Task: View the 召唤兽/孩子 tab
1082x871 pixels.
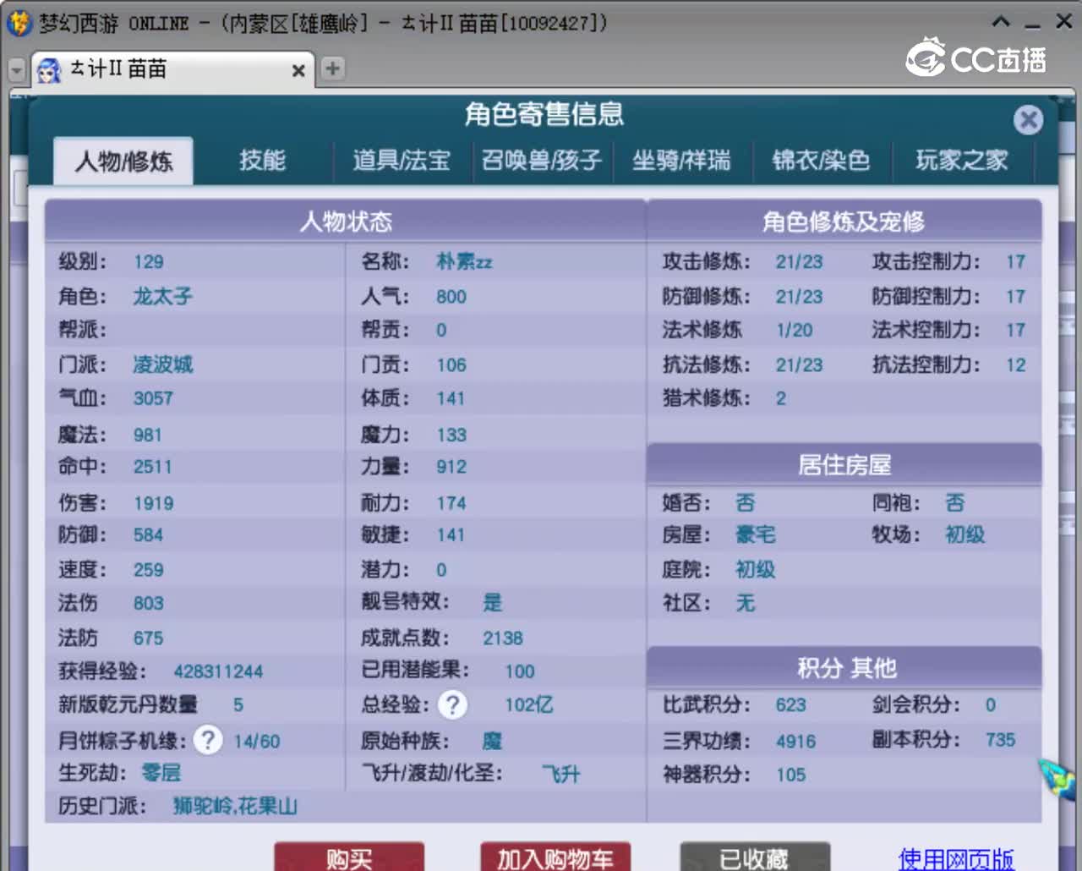Action: (542, 160)
